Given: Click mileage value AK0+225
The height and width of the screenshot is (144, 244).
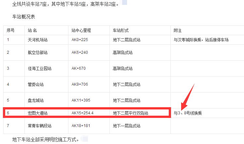Looking at the screenshot, I should point(80,40).
